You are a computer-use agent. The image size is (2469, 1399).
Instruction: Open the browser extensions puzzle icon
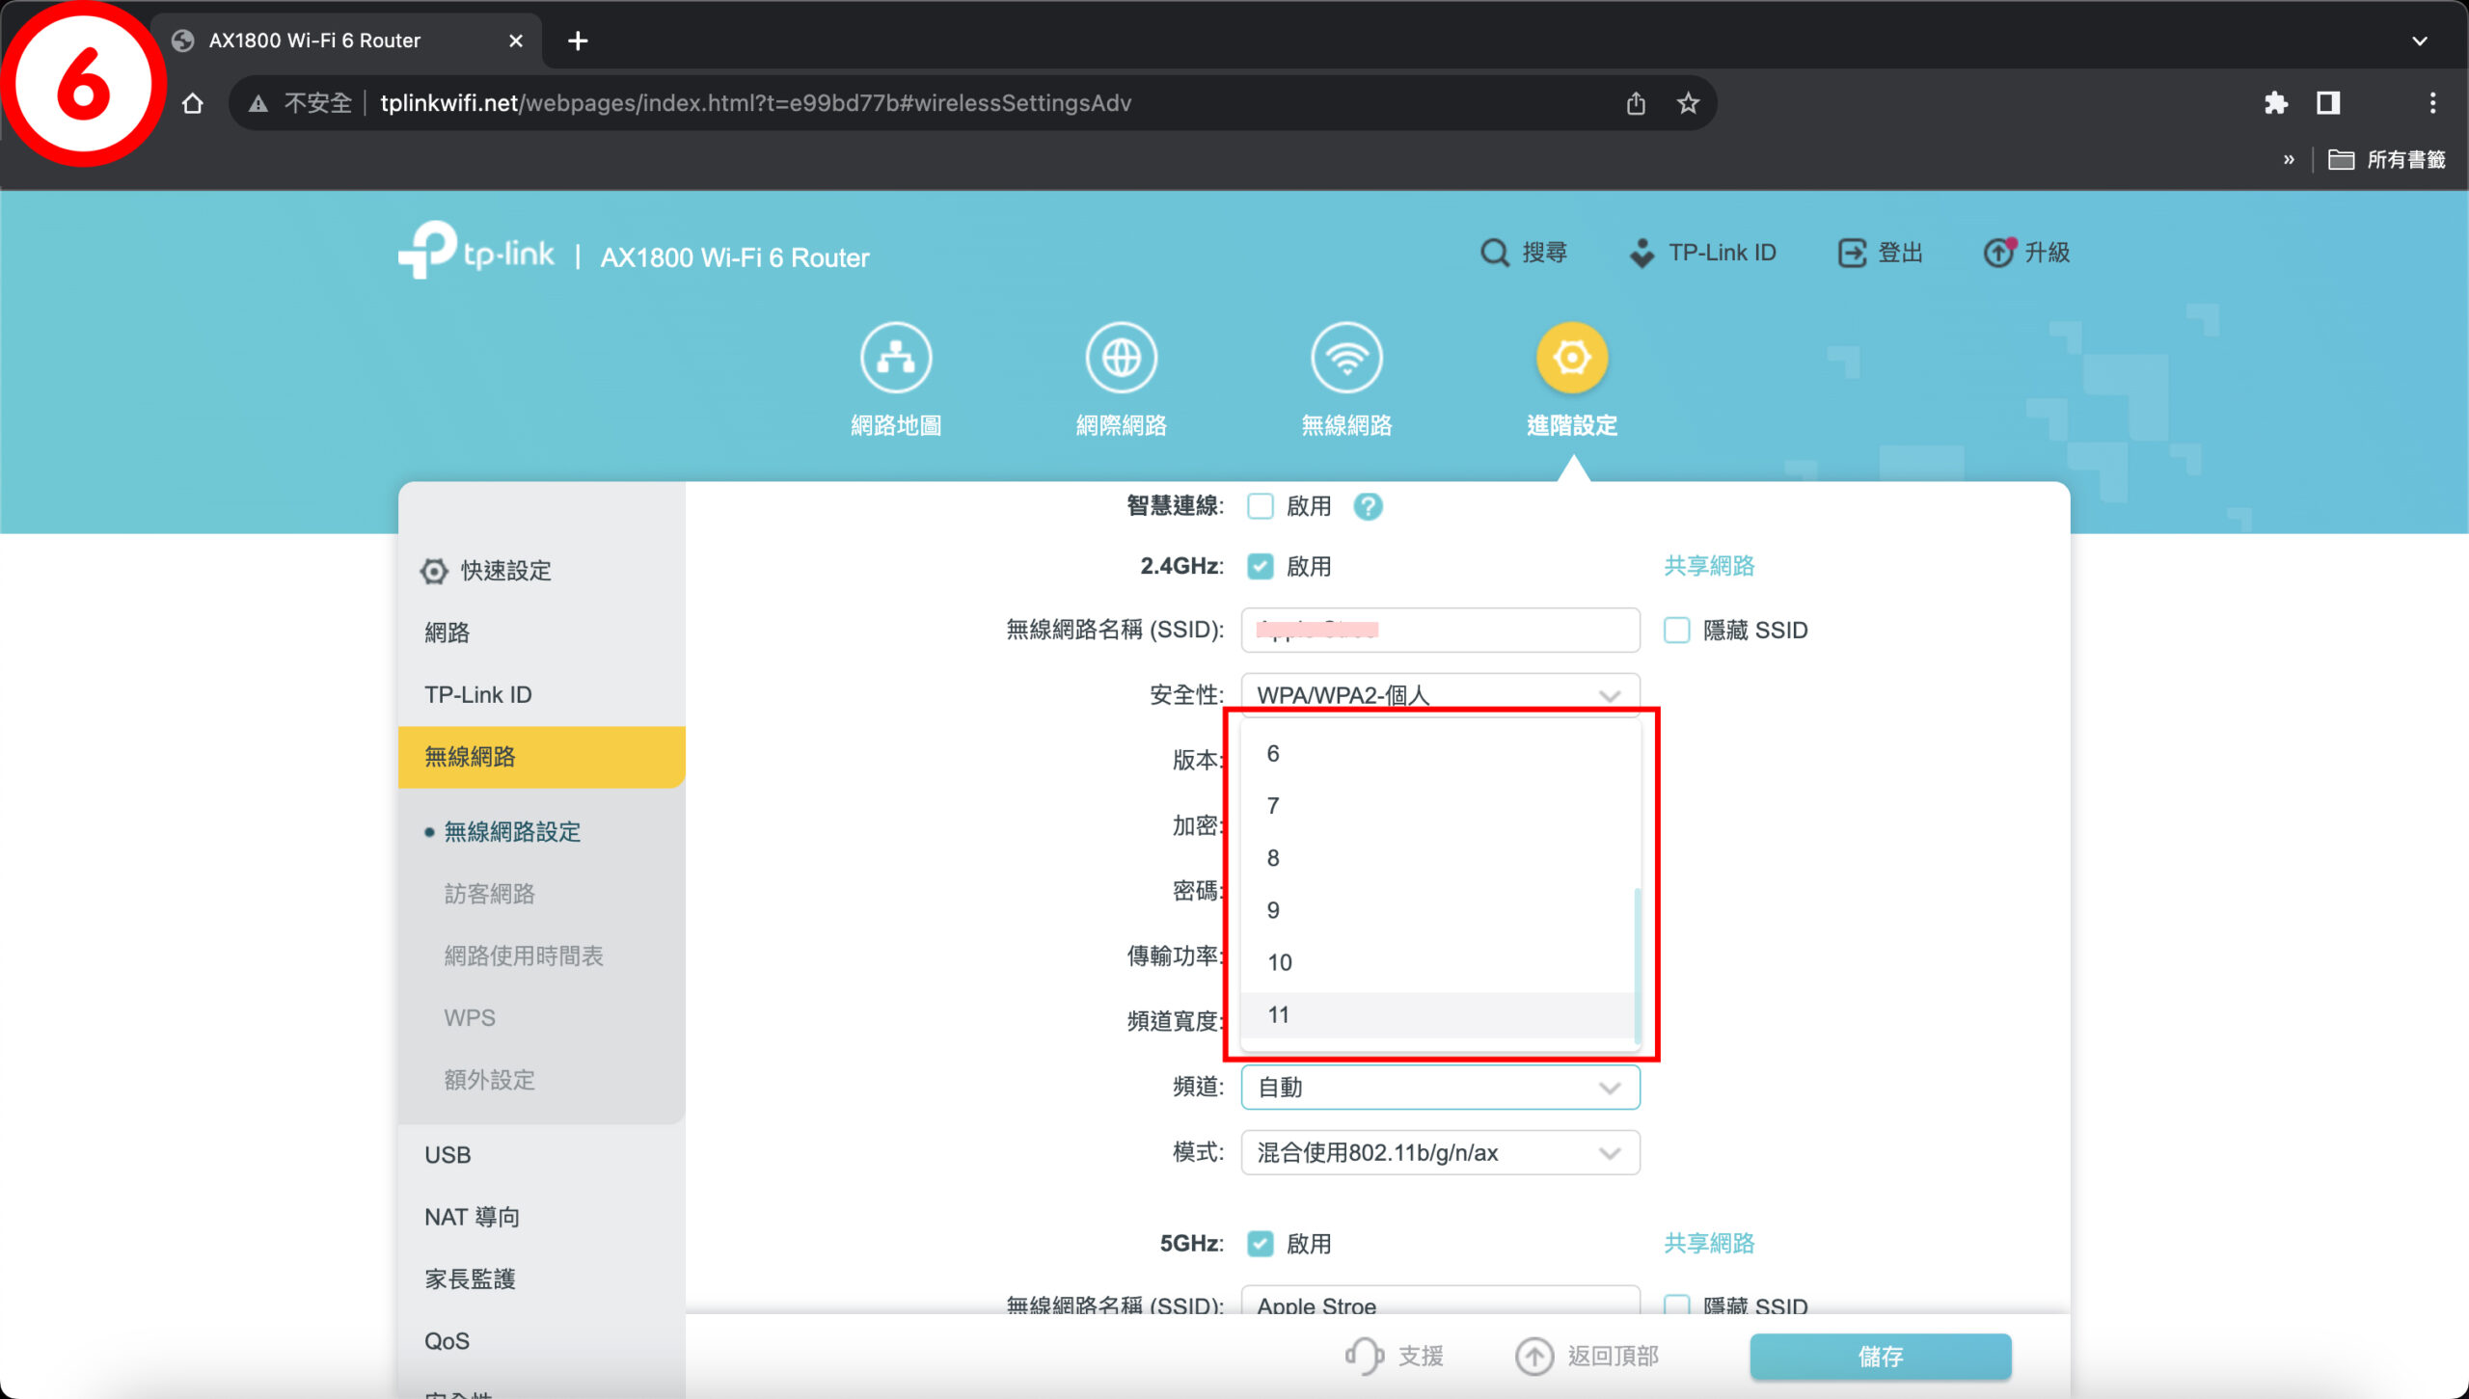click(2276, 103)
